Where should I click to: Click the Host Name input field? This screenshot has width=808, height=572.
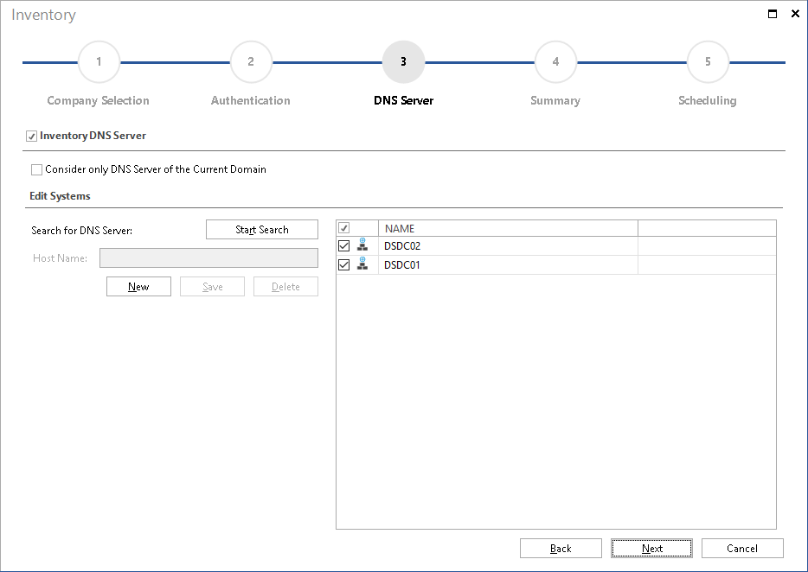(x=208, y=258)
